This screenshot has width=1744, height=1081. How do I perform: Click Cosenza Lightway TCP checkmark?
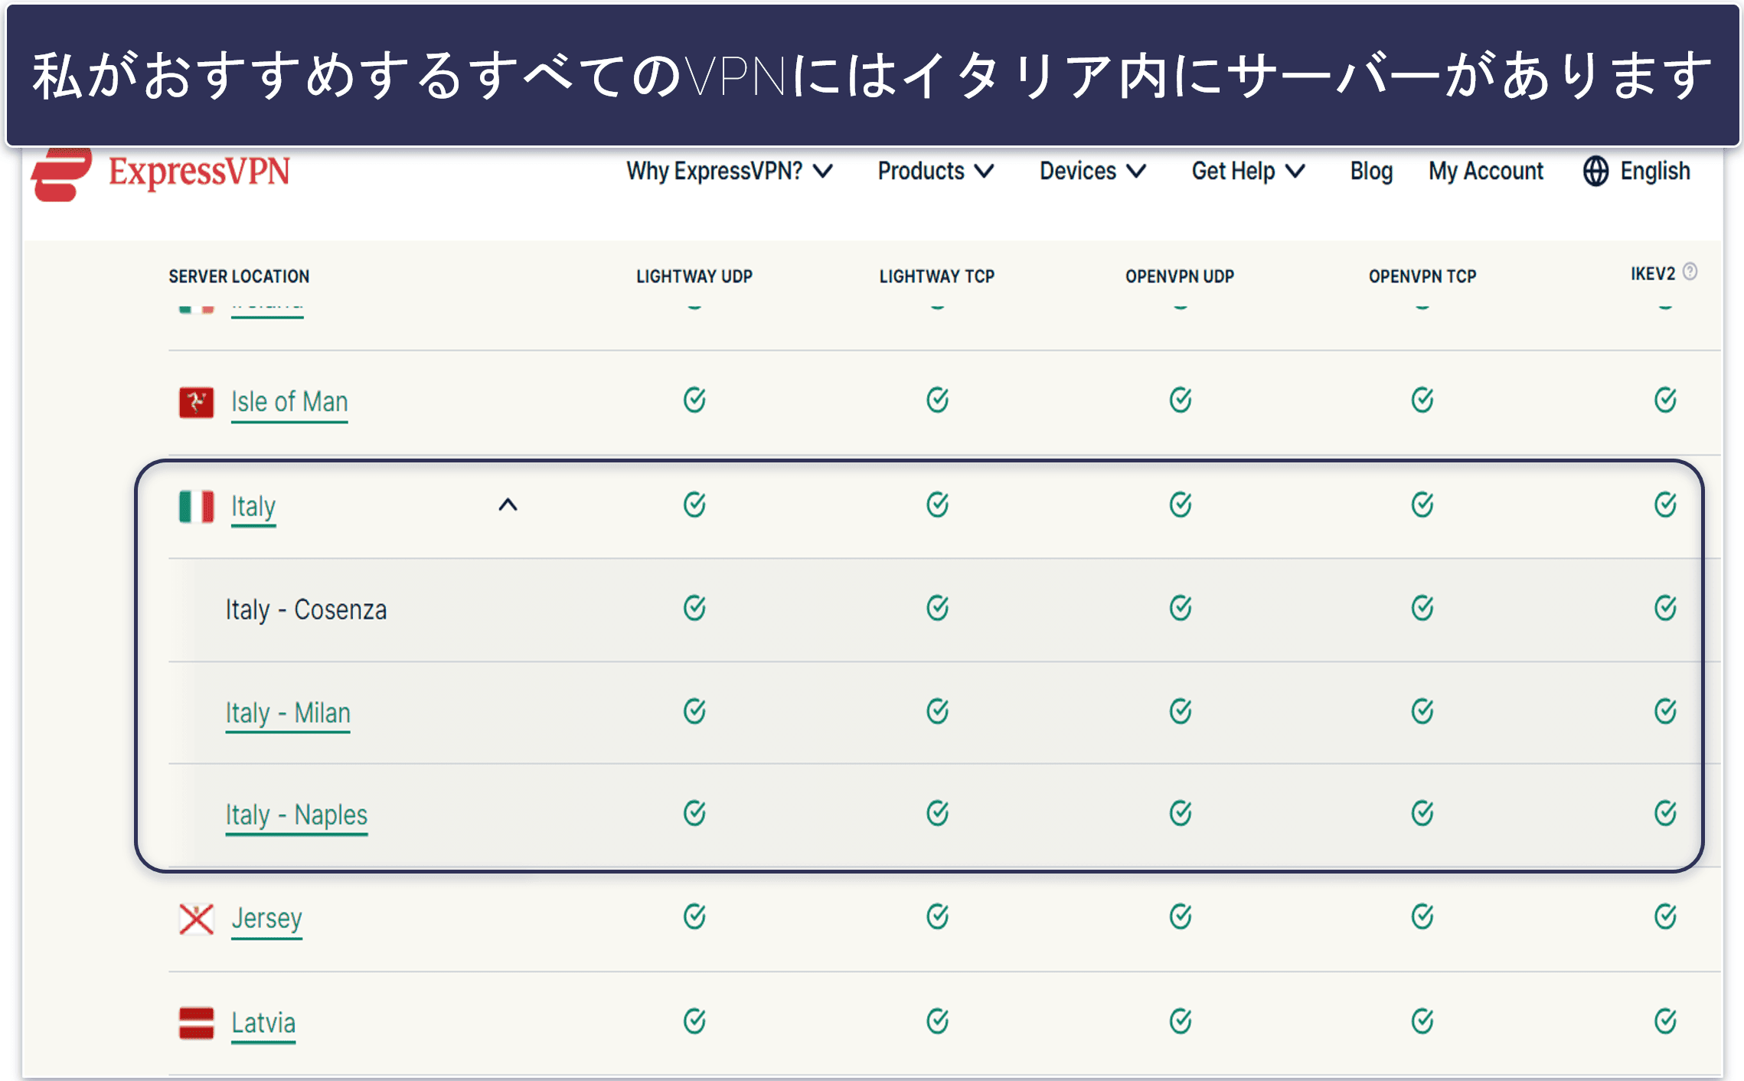coord(937,608)
